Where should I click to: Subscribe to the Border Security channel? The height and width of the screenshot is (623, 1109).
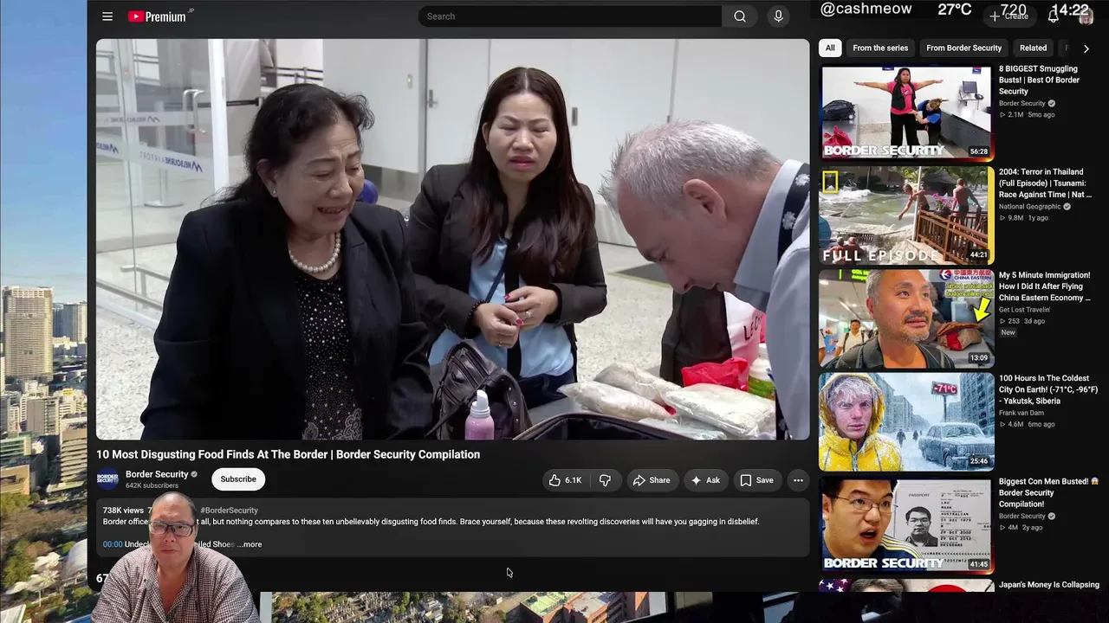[238, 479]
